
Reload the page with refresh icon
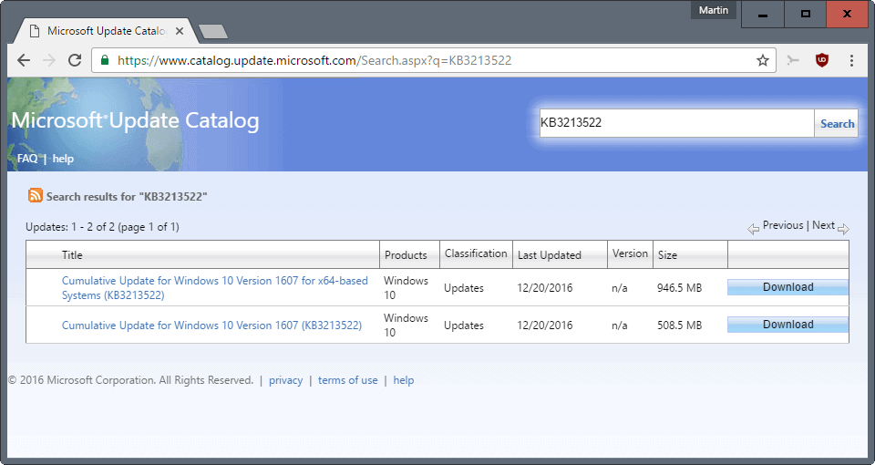click(75, 60)
